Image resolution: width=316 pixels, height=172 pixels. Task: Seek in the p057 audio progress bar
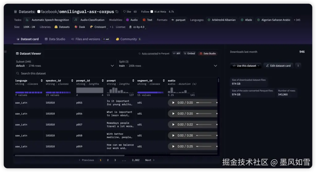coord(204,124)
